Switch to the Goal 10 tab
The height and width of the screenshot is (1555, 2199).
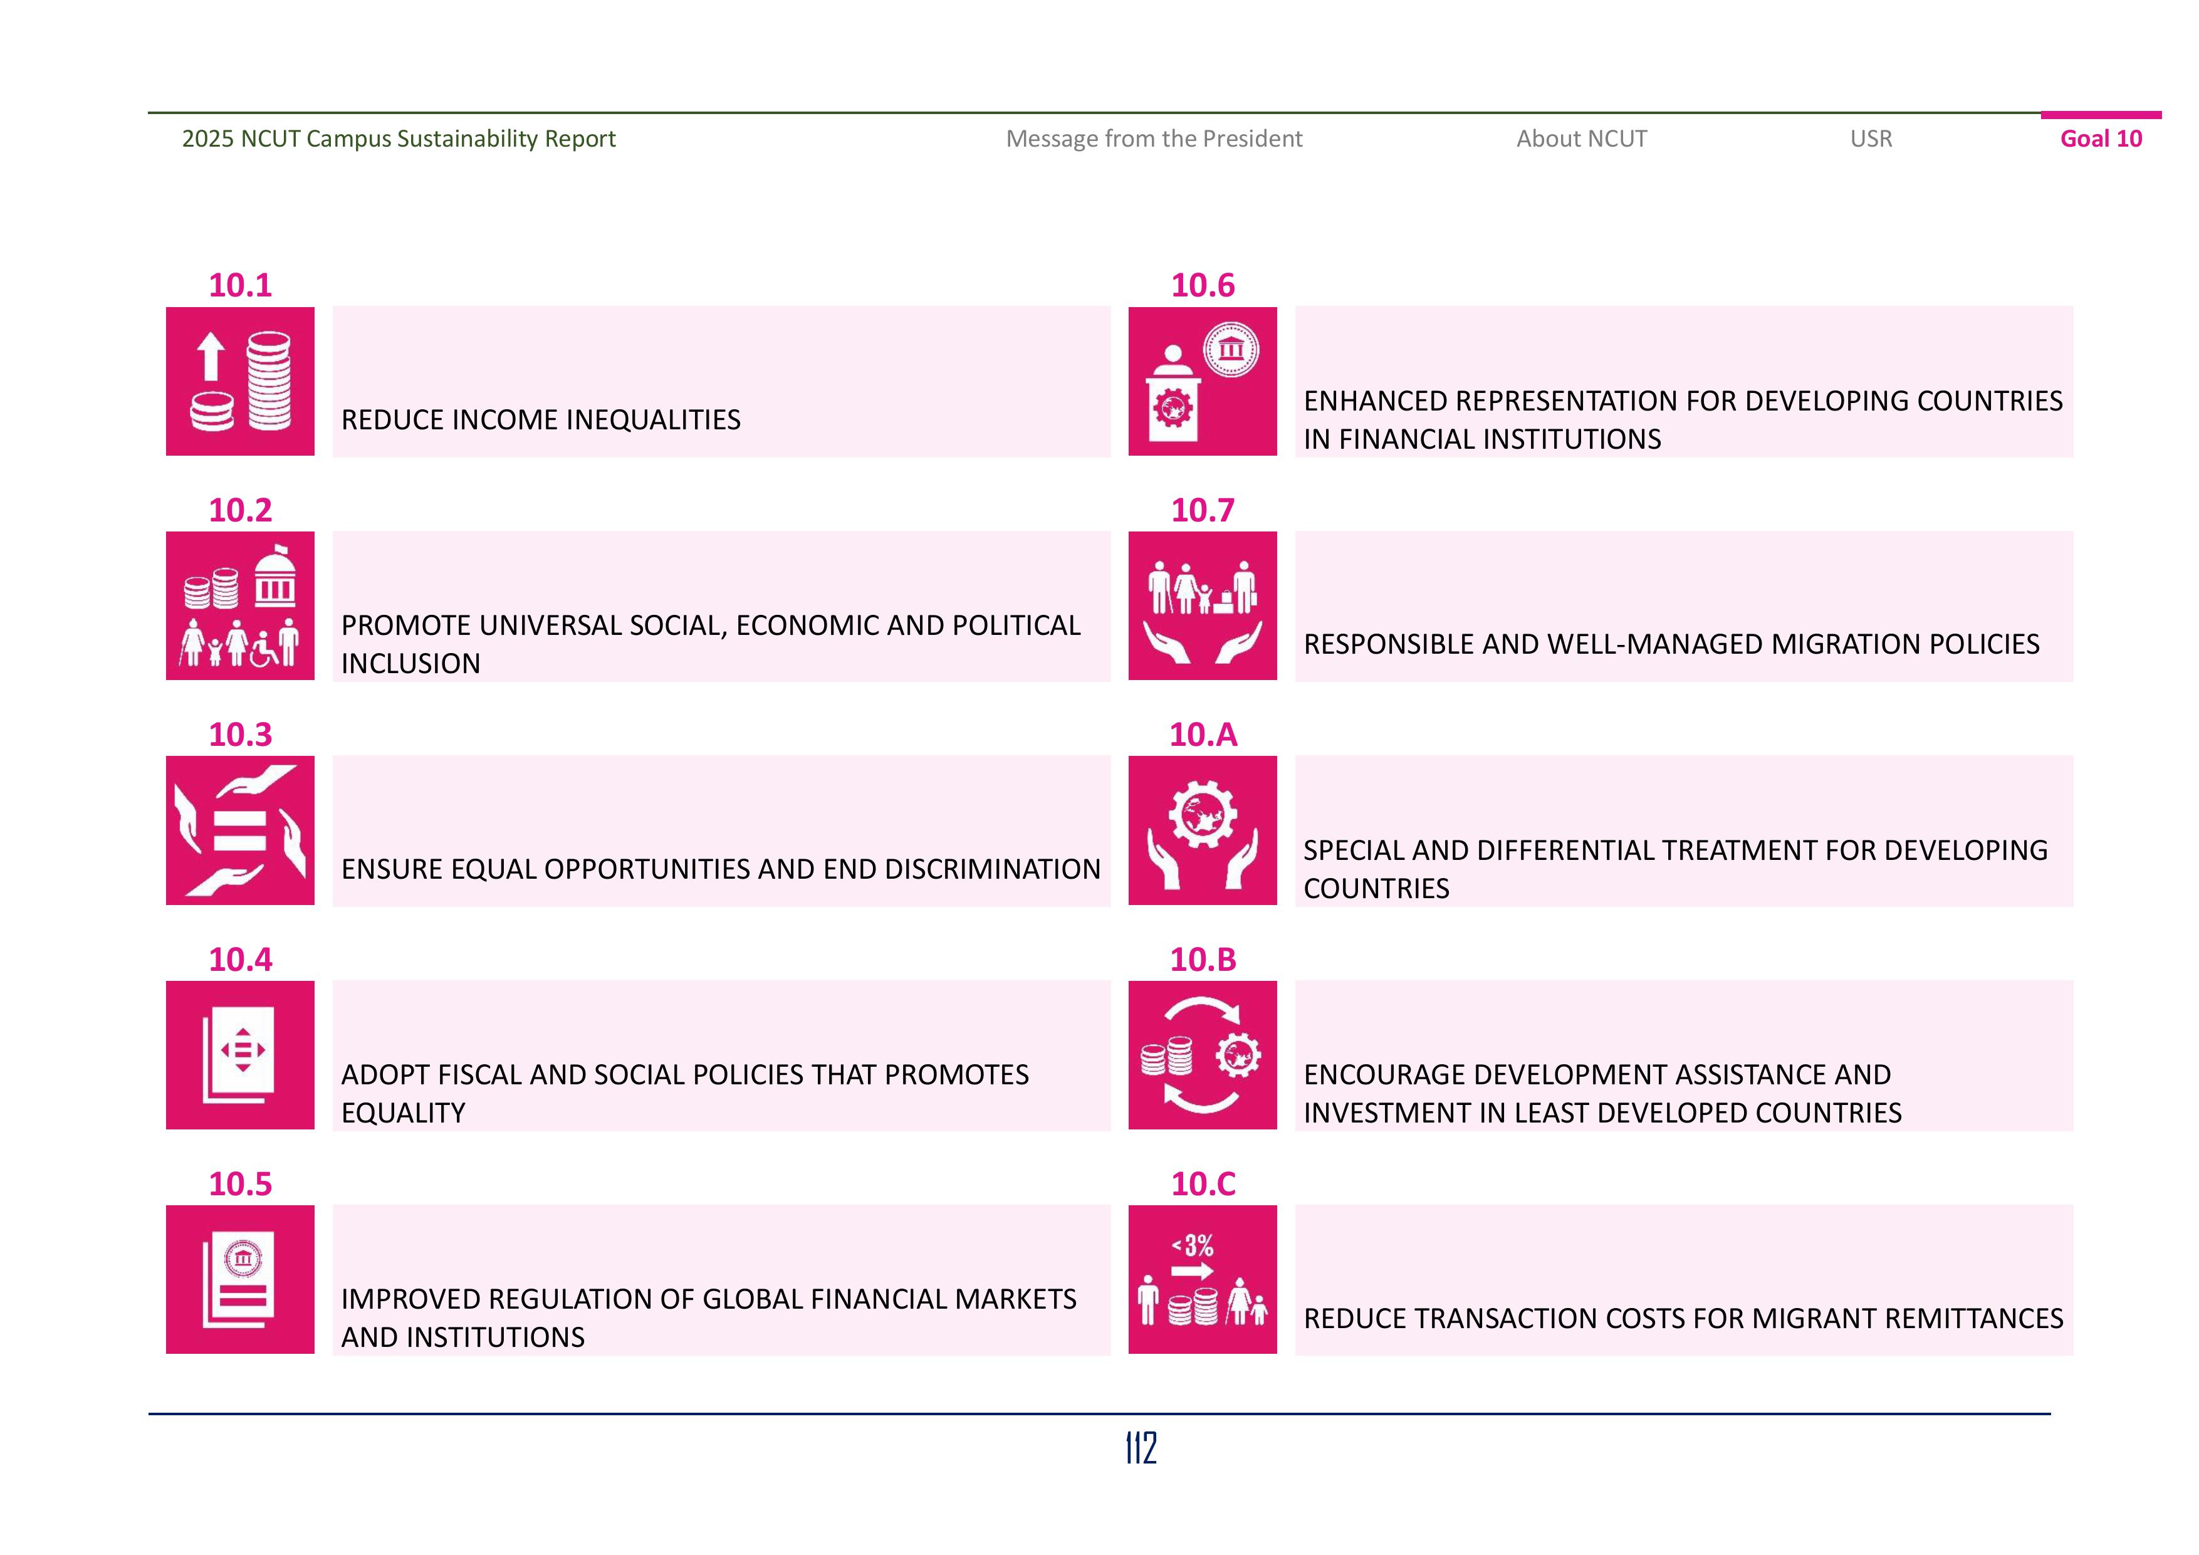click(2101, 139)
